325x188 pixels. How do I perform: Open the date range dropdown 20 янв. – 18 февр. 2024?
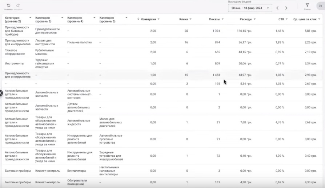tap(250, 8)
